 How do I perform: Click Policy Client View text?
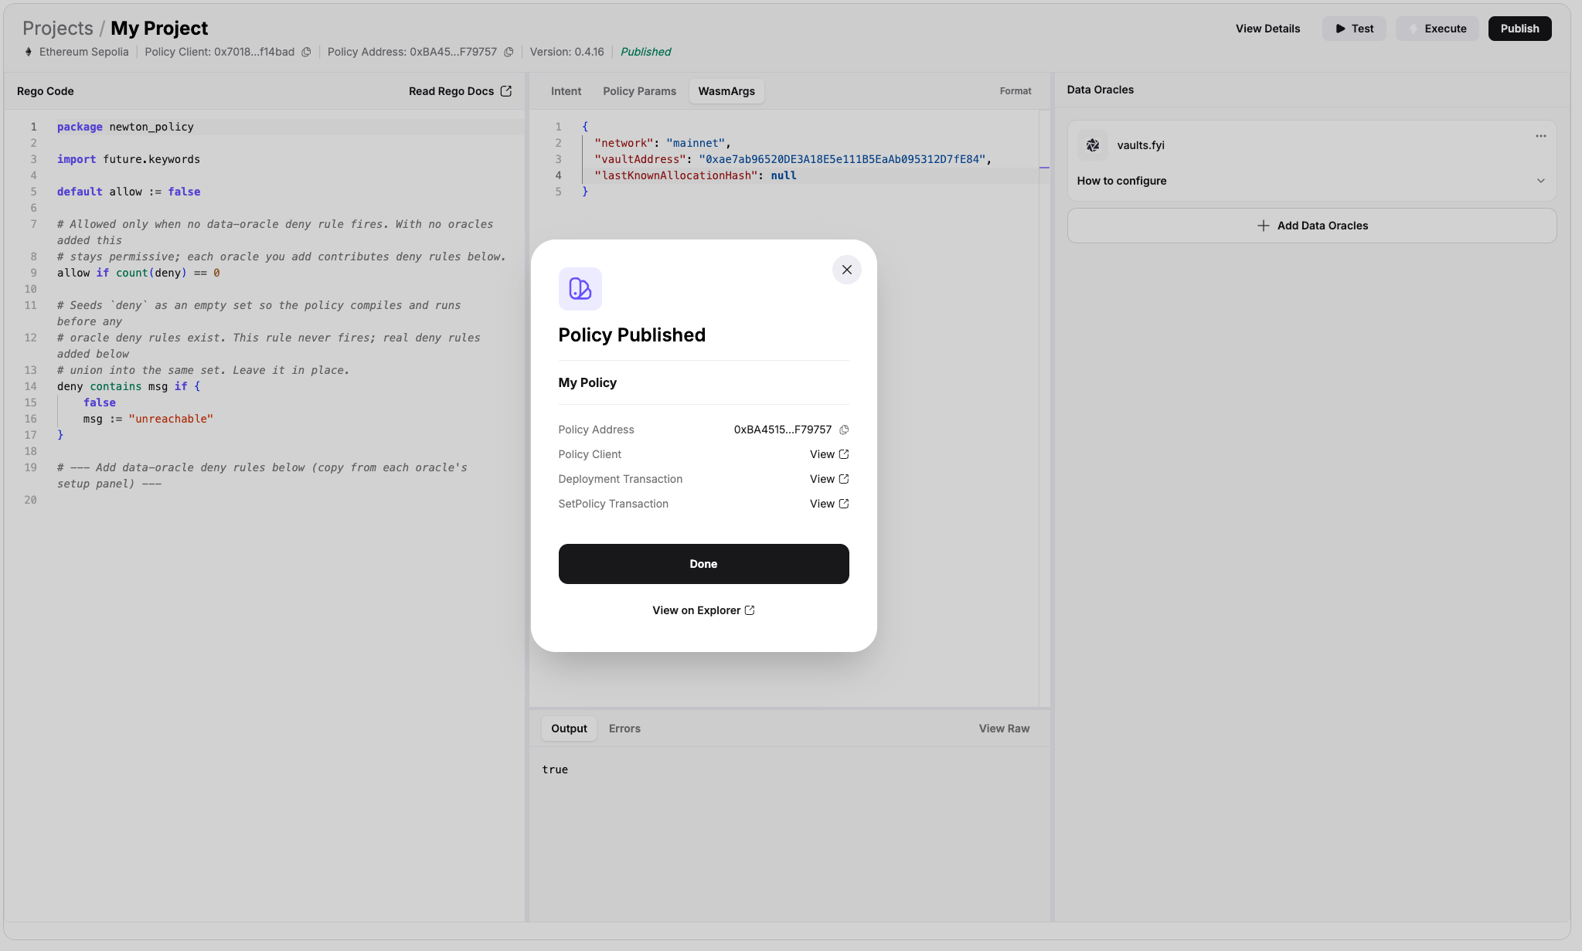pyautogui.click(x=822, y=454)
